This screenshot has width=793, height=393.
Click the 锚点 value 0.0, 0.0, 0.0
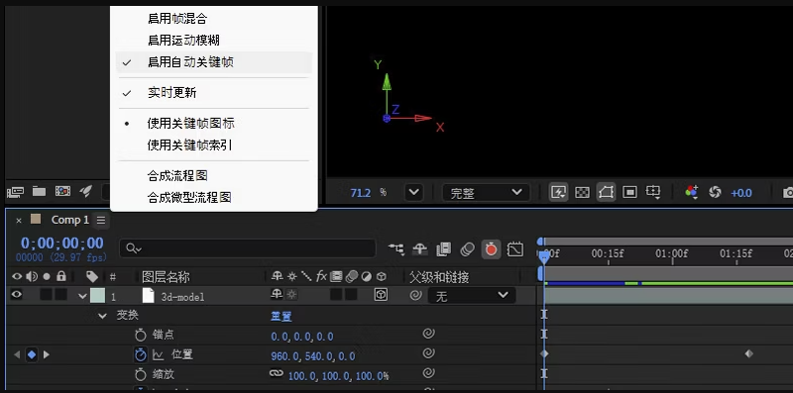pyautogui.click(x=302, y=337)
